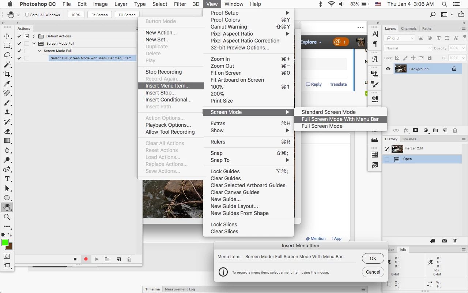Select the Rectangular Marquee tool
The height and width of the screenshot is (293, 468).
point(7,45)
